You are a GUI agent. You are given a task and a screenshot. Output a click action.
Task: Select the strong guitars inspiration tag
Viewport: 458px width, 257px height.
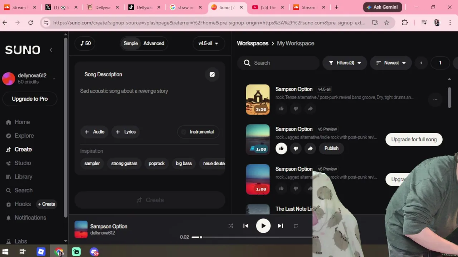124,163
